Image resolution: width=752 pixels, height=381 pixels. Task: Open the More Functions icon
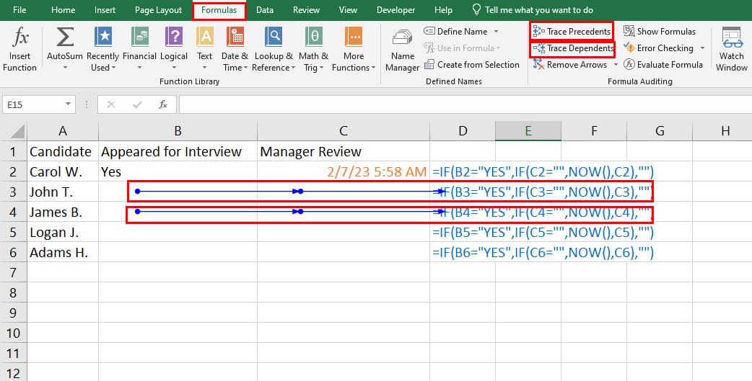click(x=354, y=37)
